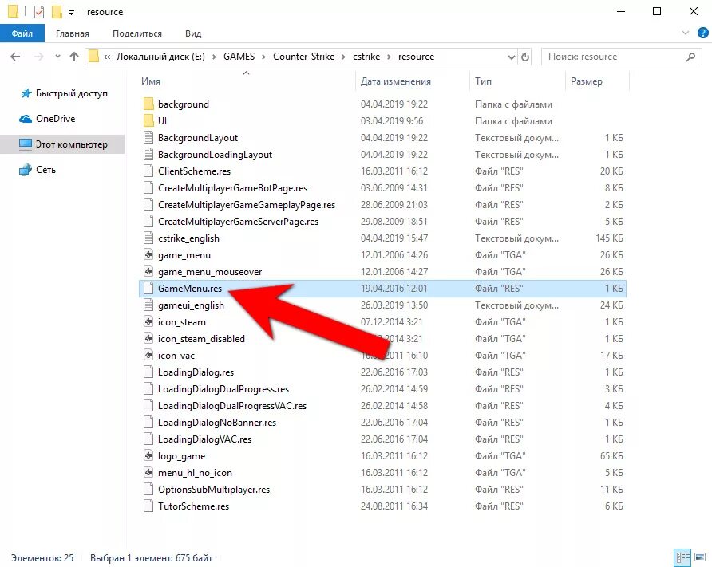Image resolution: width=712 pixels, height=567 pixels.
Task: Open the Файл menu tab
Action: coord(22,33)
